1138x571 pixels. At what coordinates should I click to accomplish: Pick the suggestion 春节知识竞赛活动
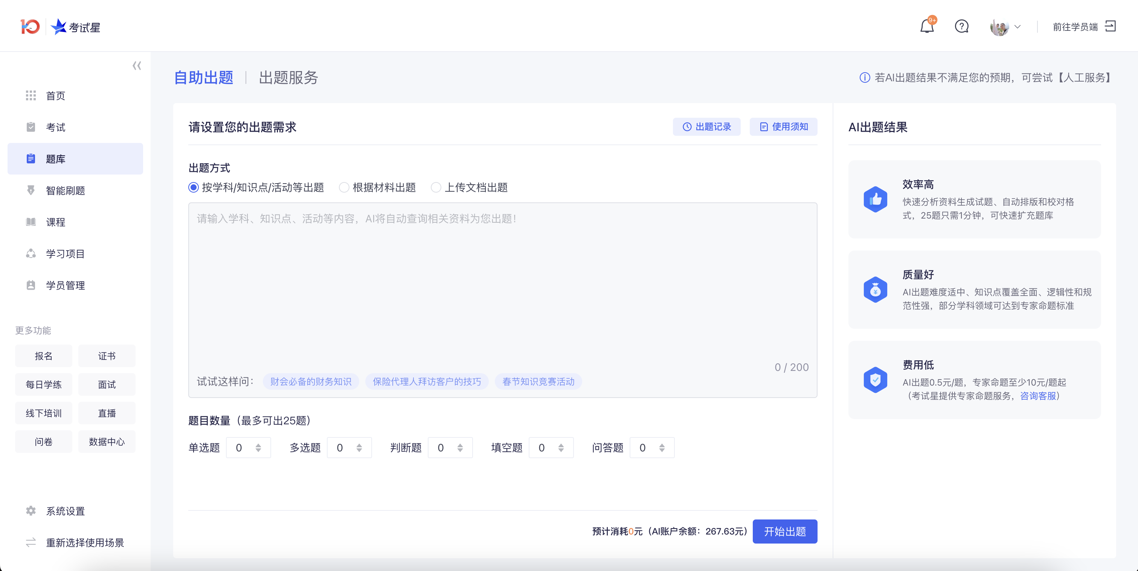538,382
